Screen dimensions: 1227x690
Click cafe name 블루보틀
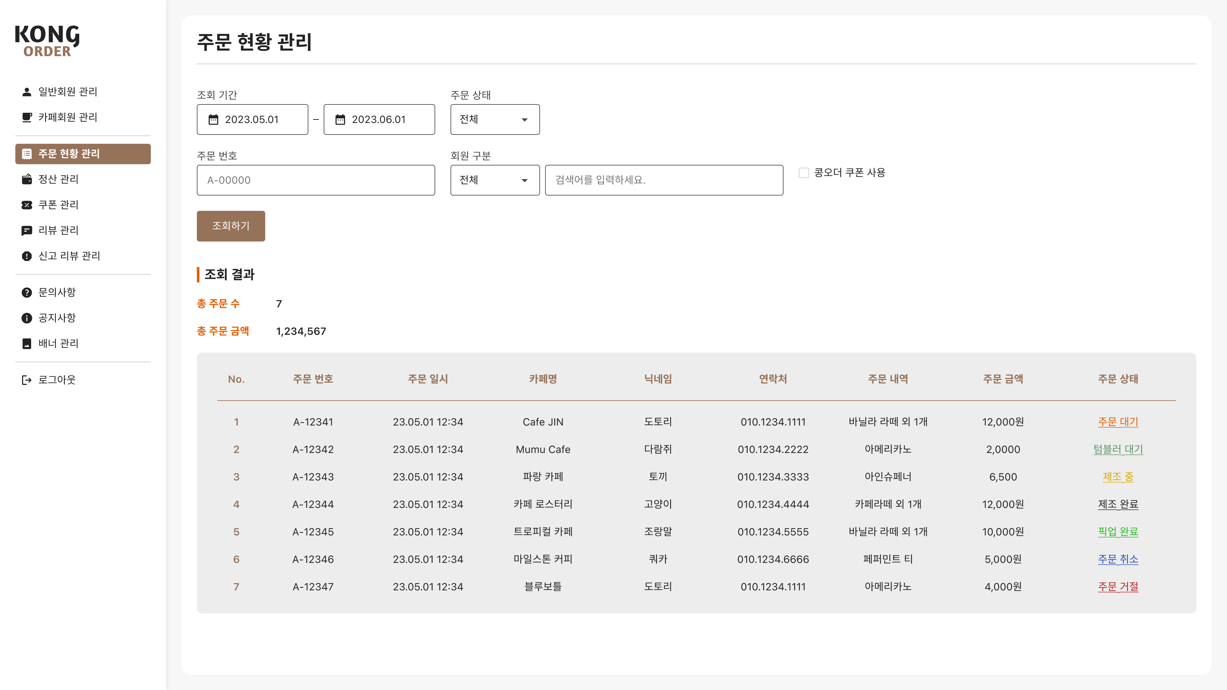pos(543,587)
